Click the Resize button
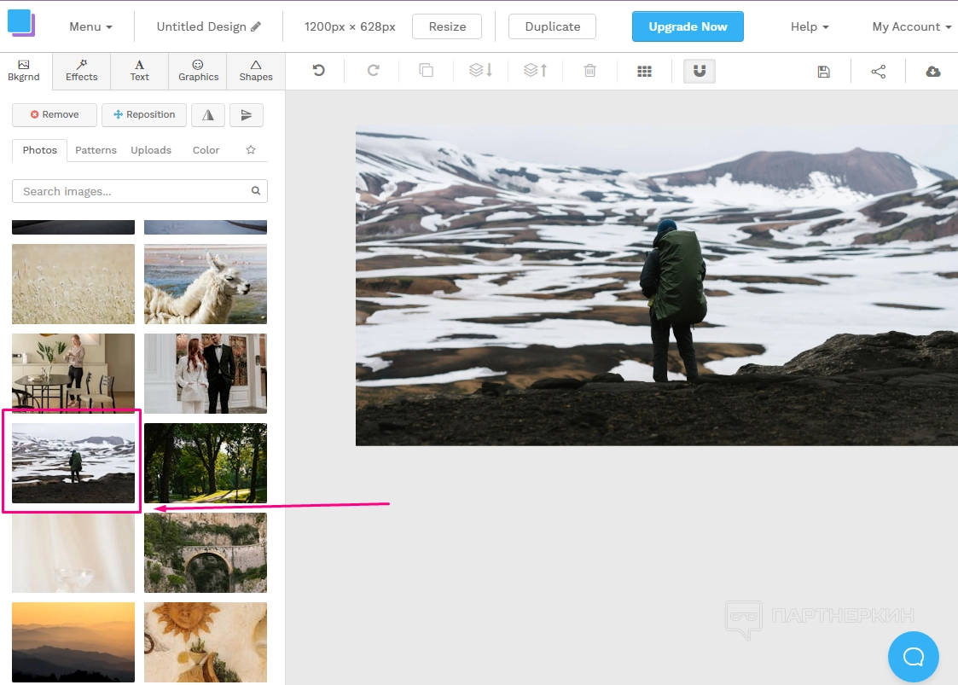The height and width of the screenshot is (685, 958). [447, 26]
